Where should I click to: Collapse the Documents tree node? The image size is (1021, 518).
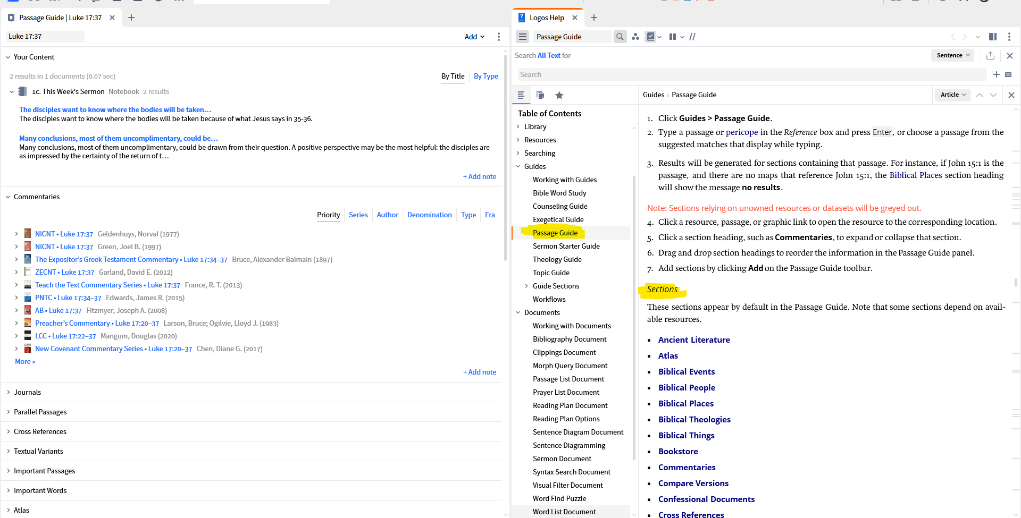point(518,312)
